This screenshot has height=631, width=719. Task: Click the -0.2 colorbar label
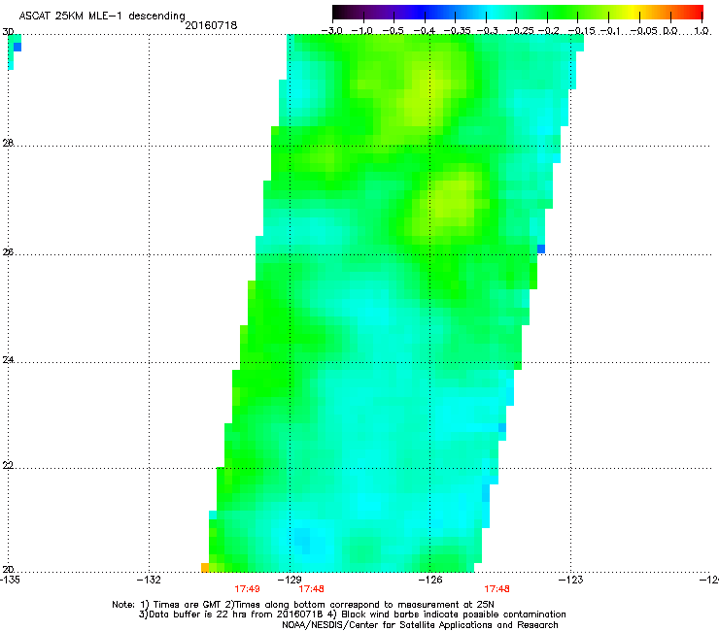(548, 31)
